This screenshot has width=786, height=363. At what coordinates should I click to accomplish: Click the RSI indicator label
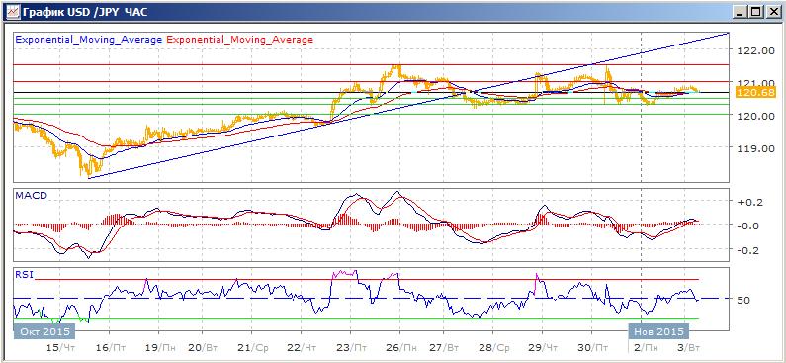tap(23, 274)
